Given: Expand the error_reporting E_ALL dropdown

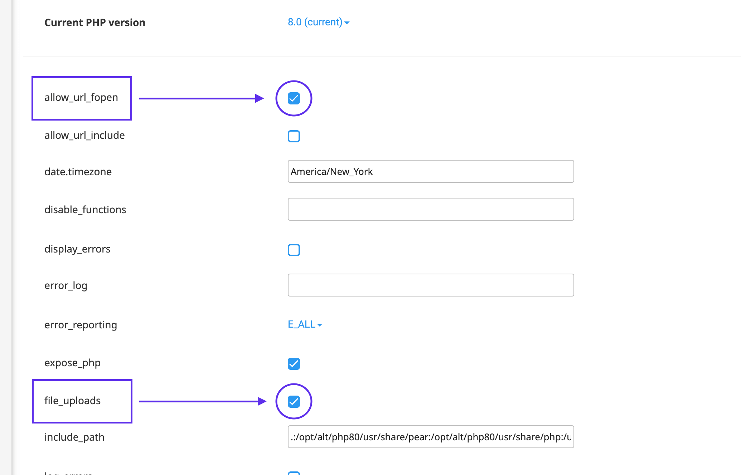Looking at the screenshot, I should tap(302, 324).
